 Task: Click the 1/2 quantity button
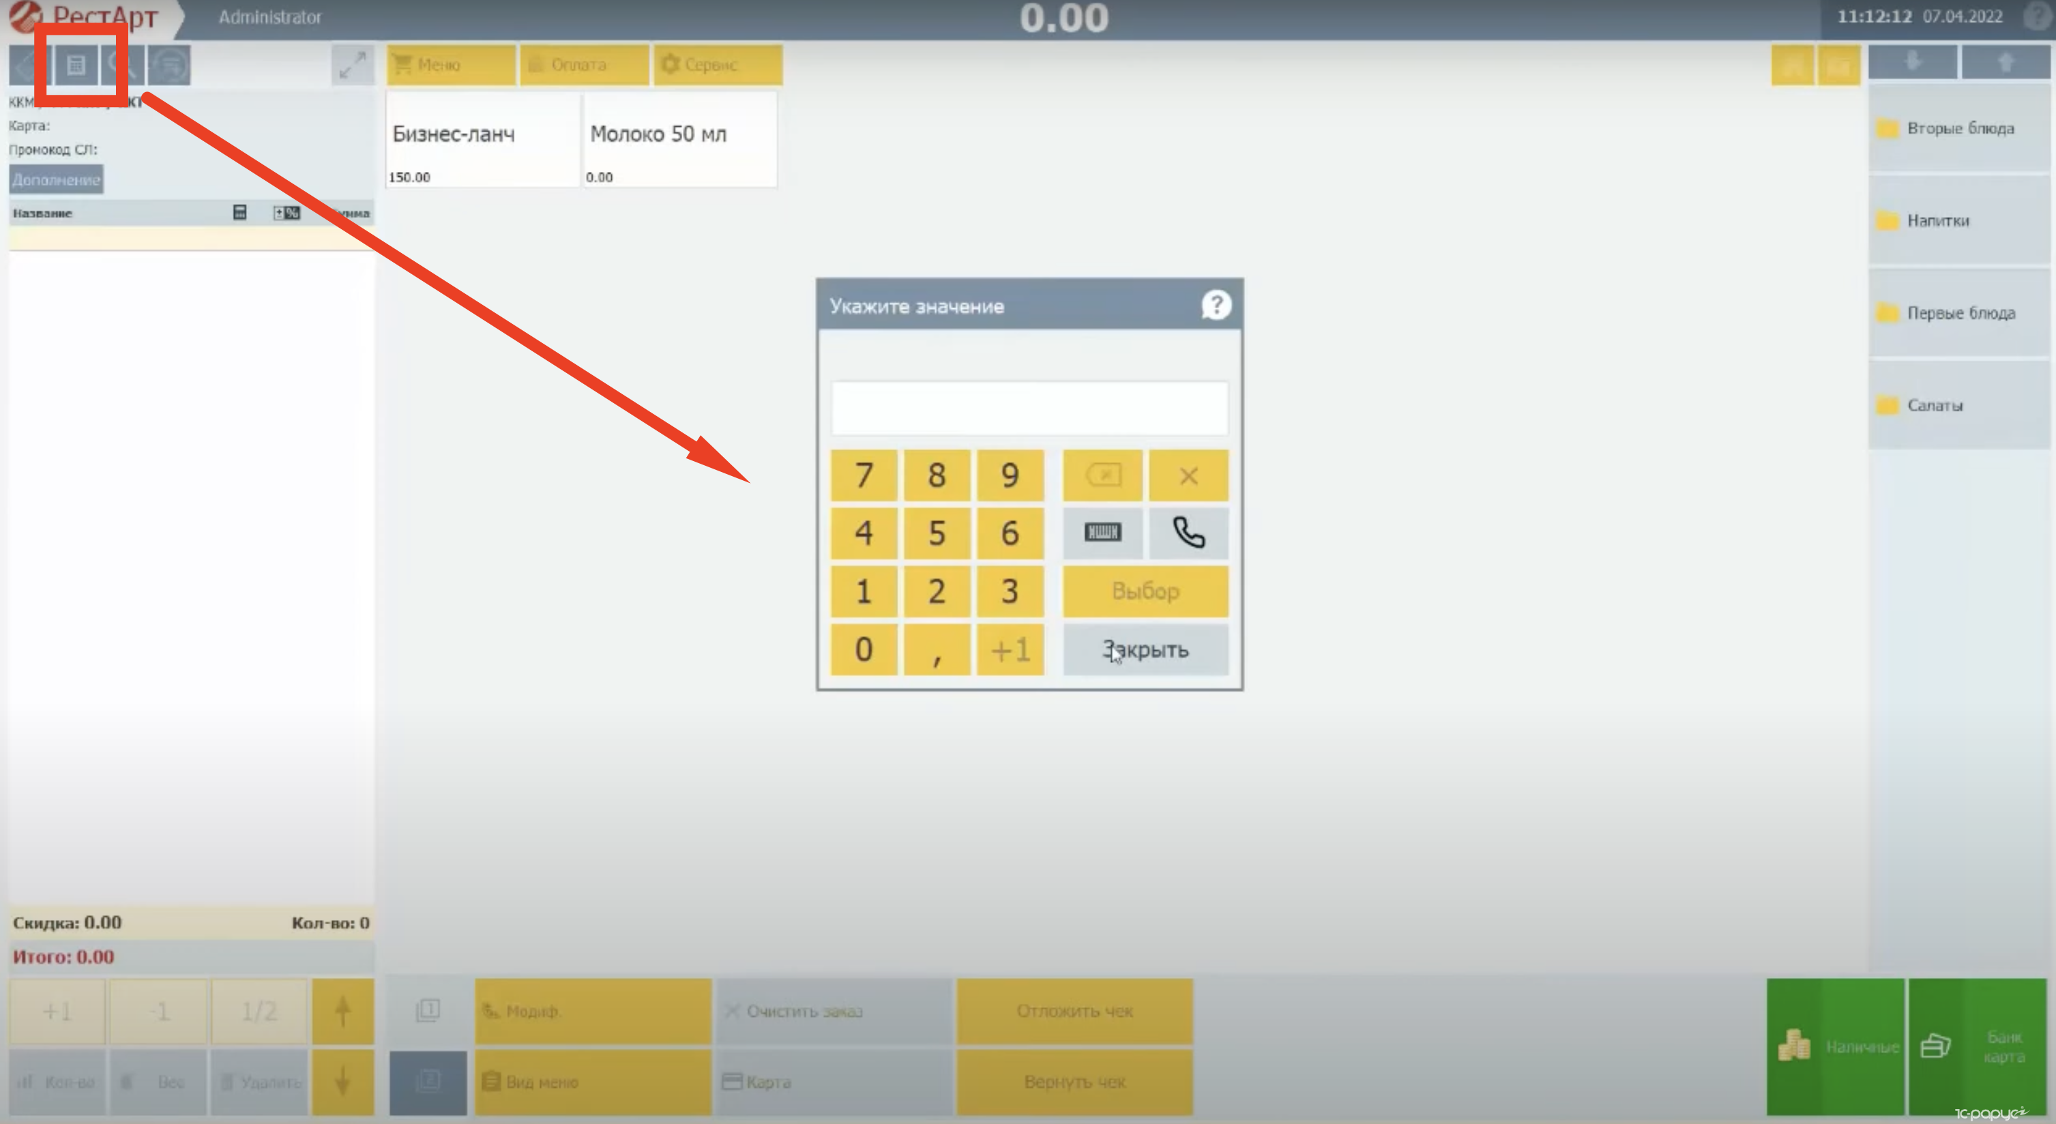pos(259,1011)
